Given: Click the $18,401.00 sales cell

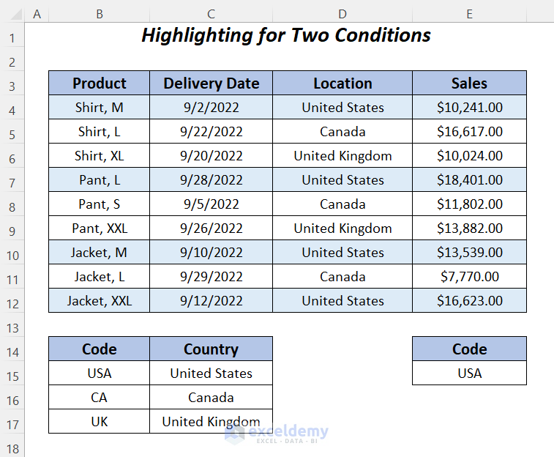Looking at the screenshot, I should coord(469,180).
